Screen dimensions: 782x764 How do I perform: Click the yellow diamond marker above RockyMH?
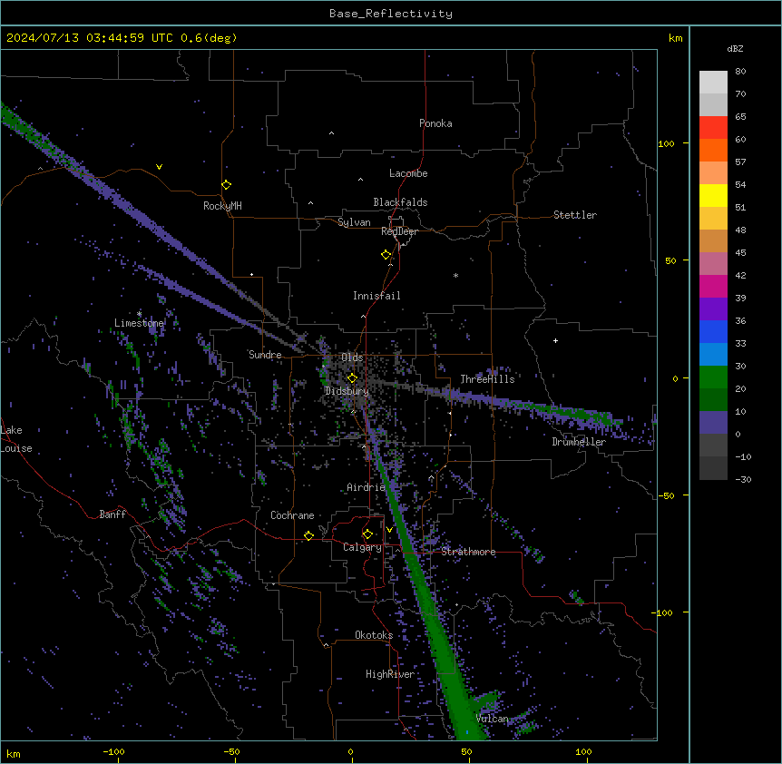[x=227, y=184]
